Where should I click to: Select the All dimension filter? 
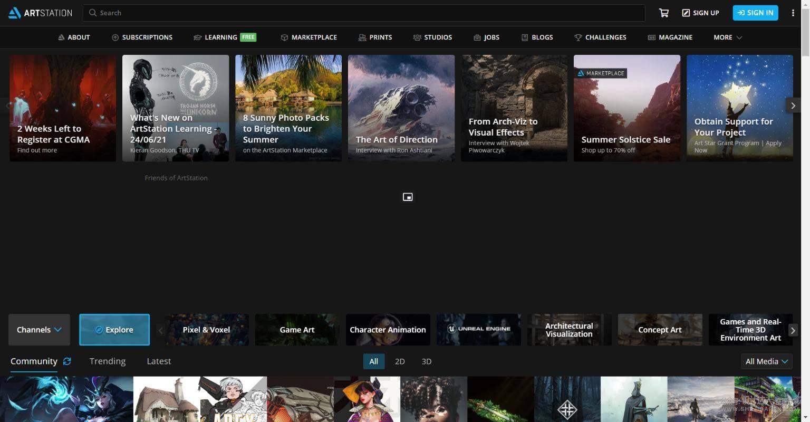pyautogui.click(x=373, y=361)
